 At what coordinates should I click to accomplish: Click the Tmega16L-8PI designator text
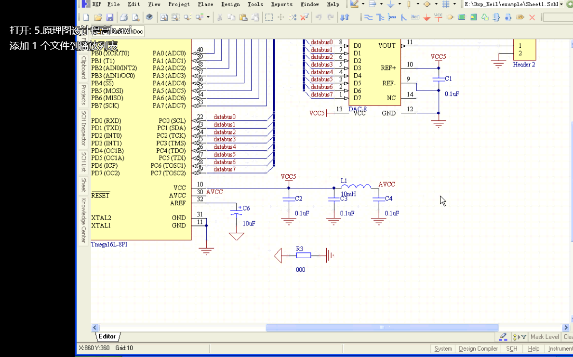pyautogui.click(x=109, y=244)
